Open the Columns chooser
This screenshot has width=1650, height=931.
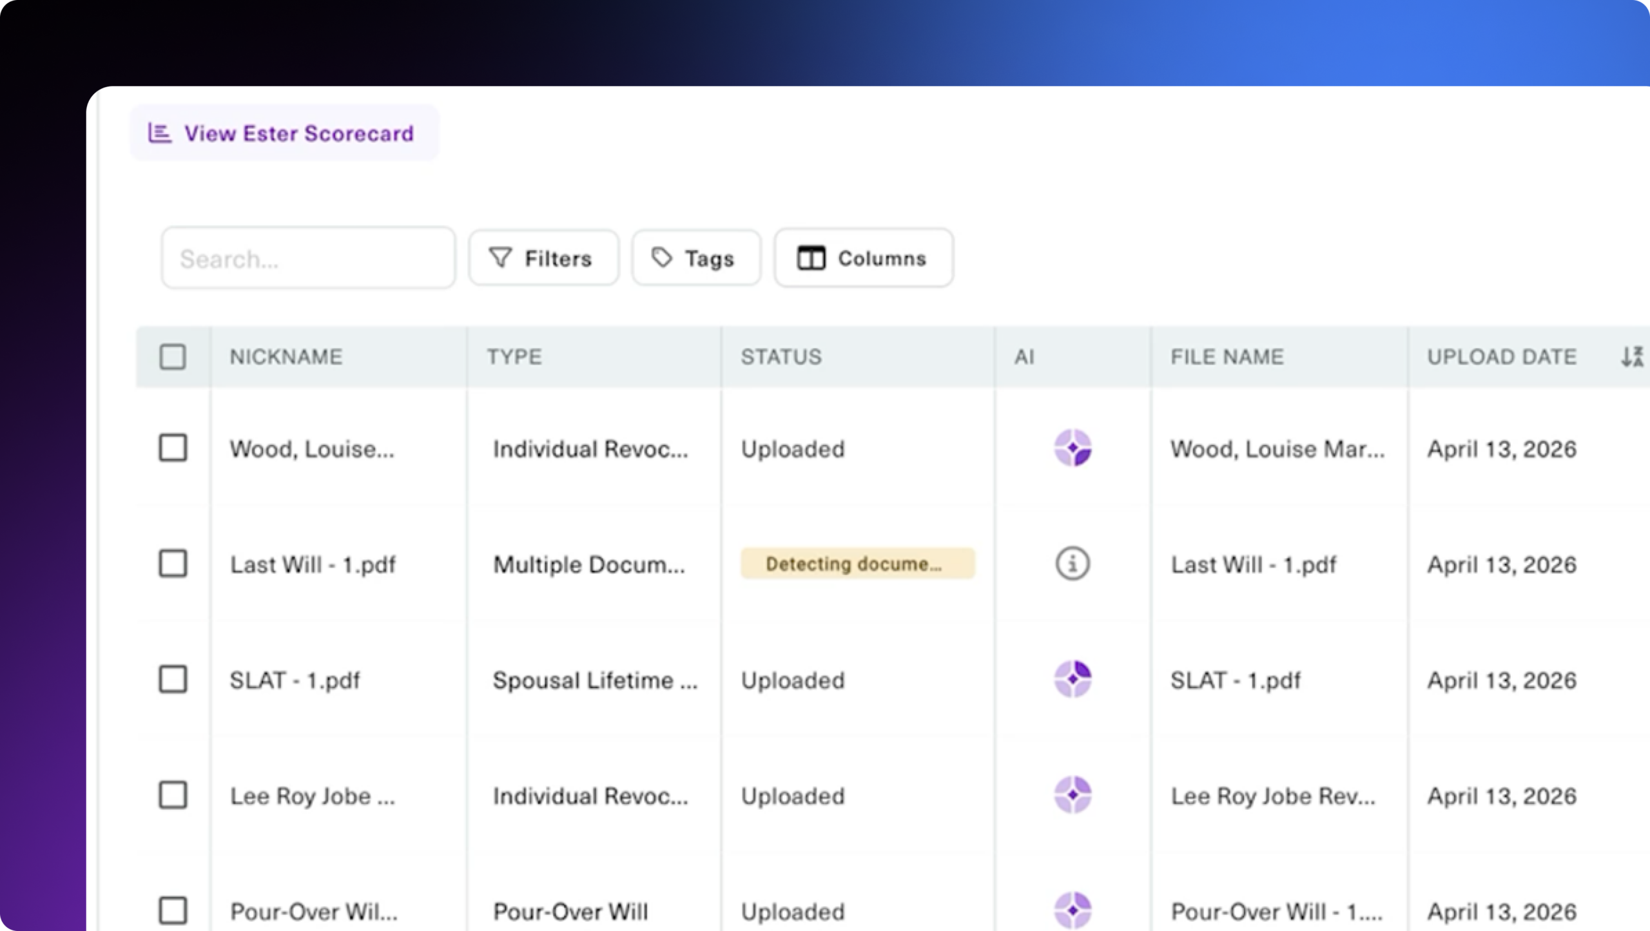[x=863, y=258]
